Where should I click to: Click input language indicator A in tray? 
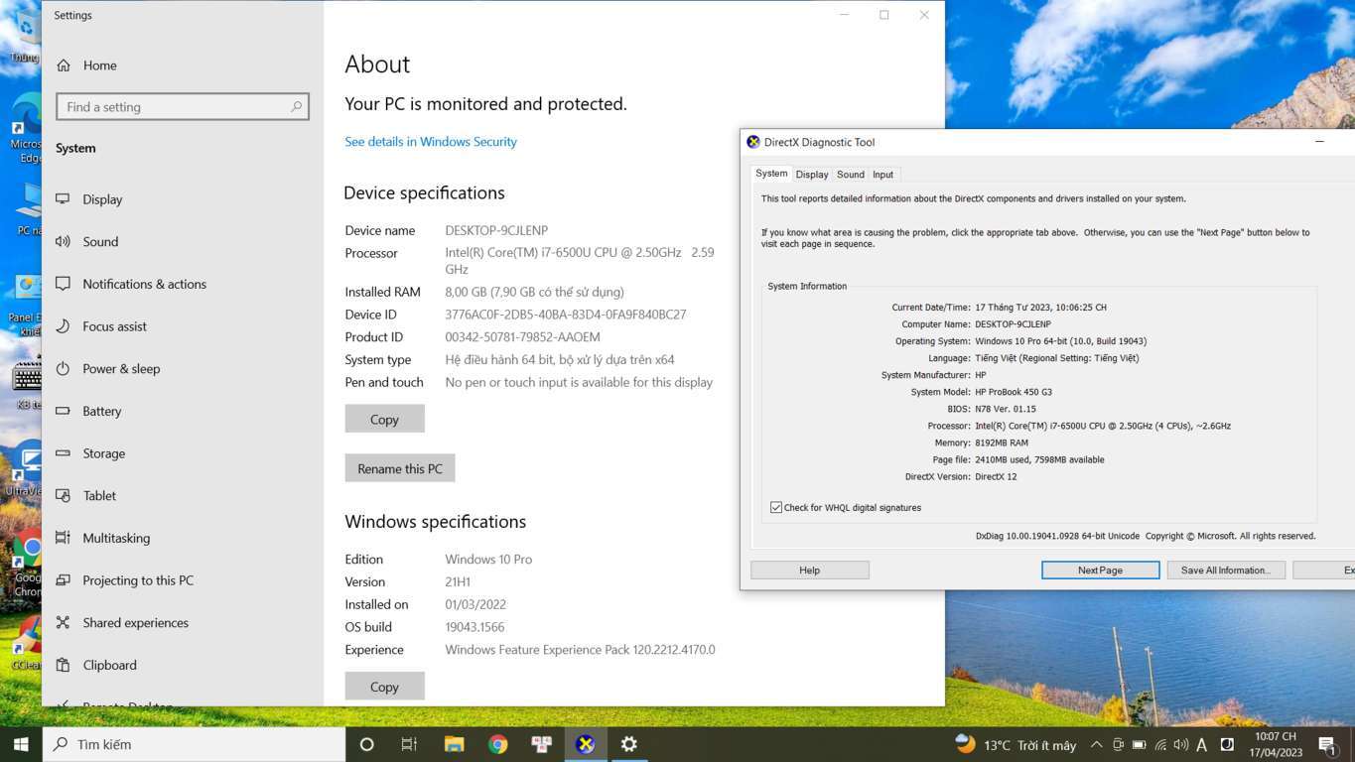tap(1201, 745)
